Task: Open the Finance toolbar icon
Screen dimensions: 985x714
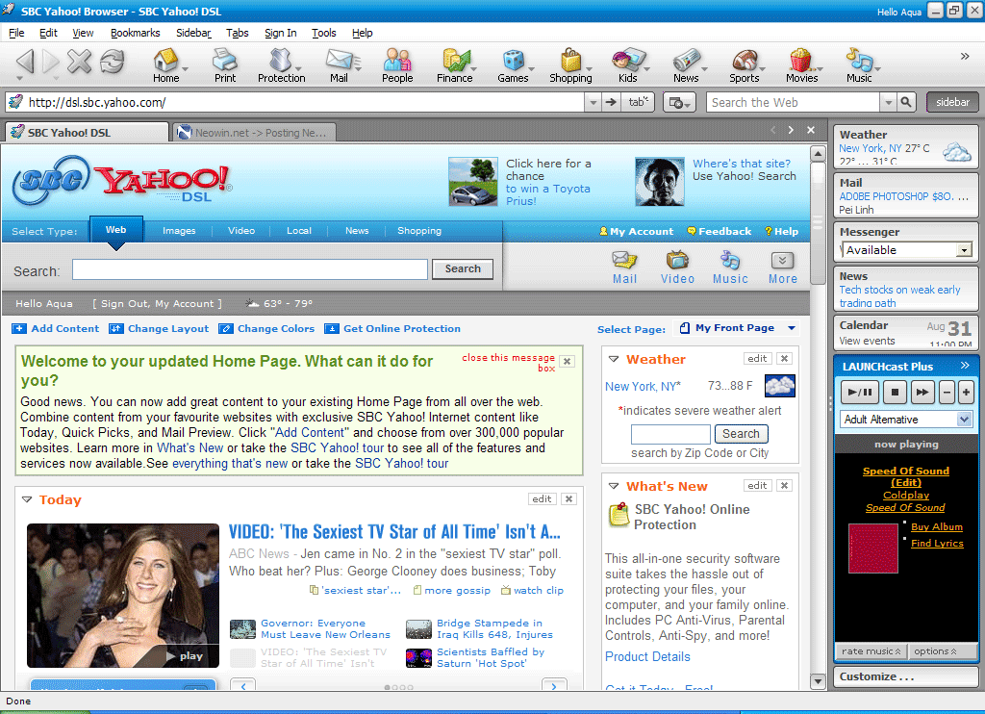Action: (455, 64)
